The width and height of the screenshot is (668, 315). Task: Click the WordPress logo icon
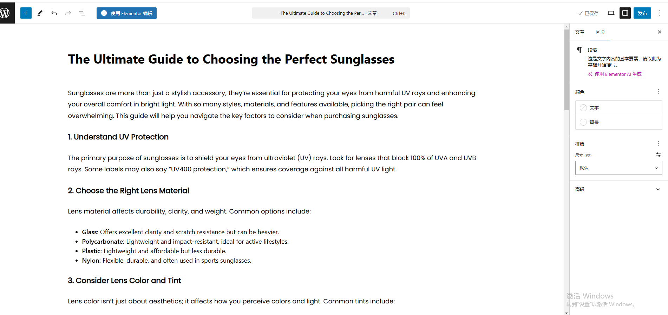tap(5, 13)
